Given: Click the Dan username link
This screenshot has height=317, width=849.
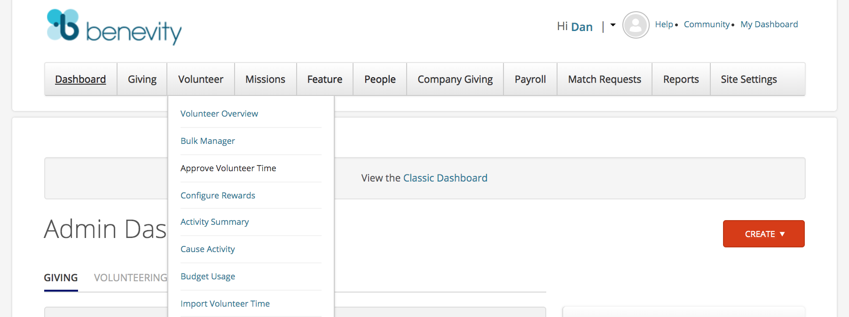Looking at the screenshot, I should [582, 27].
